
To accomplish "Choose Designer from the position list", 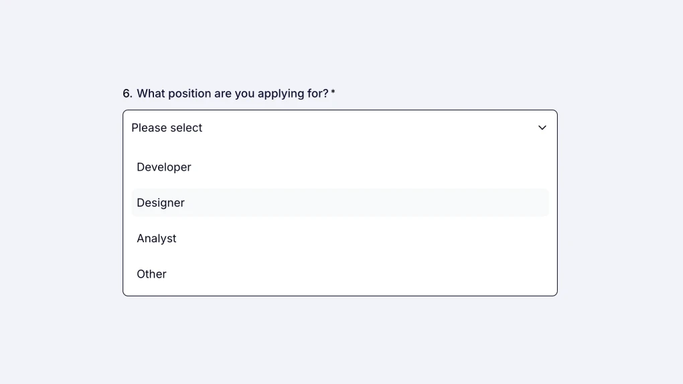I will (x=161, y=203).
